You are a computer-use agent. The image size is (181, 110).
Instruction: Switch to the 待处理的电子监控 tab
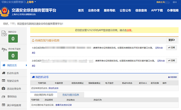[44, 95]
